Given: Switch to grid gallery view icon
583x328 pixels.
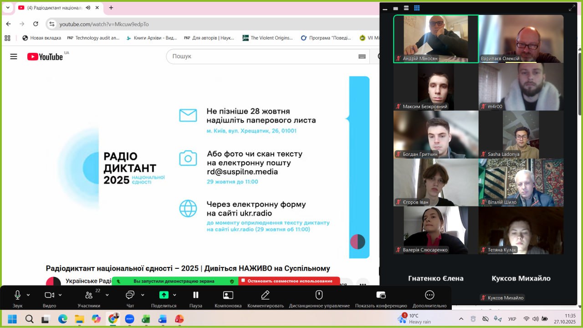Looking at the screenshot, I should 417,8.
